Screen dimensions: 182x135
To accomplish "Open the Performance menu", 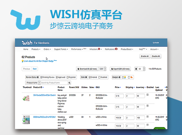I will pyautogui.click(x=79, y=49).
